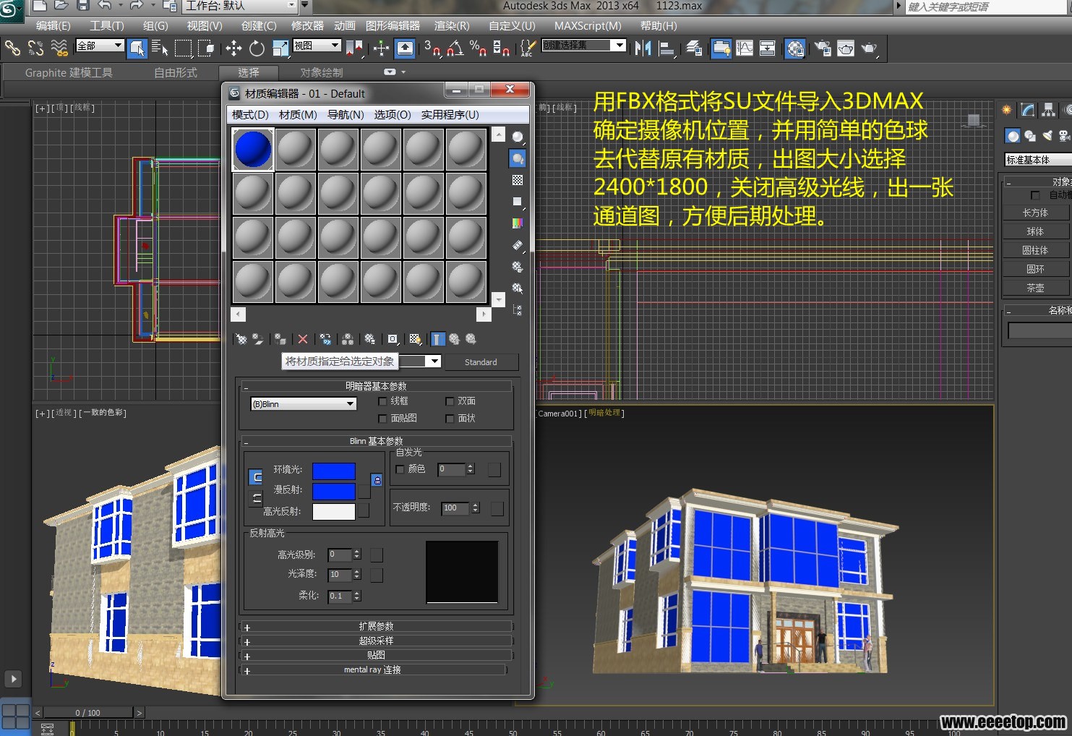Open the 标准基本体 dropdown

click(1038, 160)
